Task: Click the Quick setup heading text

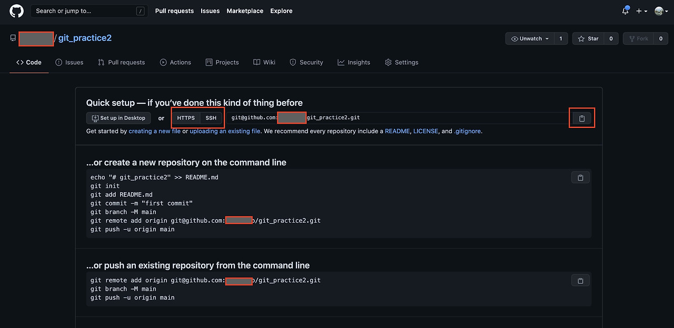Action: click(x=194, y=103)
